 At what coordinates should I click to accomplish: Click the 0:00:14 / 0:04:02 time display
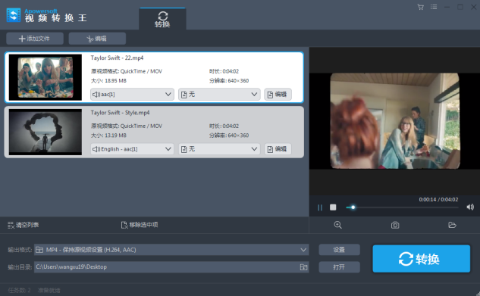pos(438,199)
